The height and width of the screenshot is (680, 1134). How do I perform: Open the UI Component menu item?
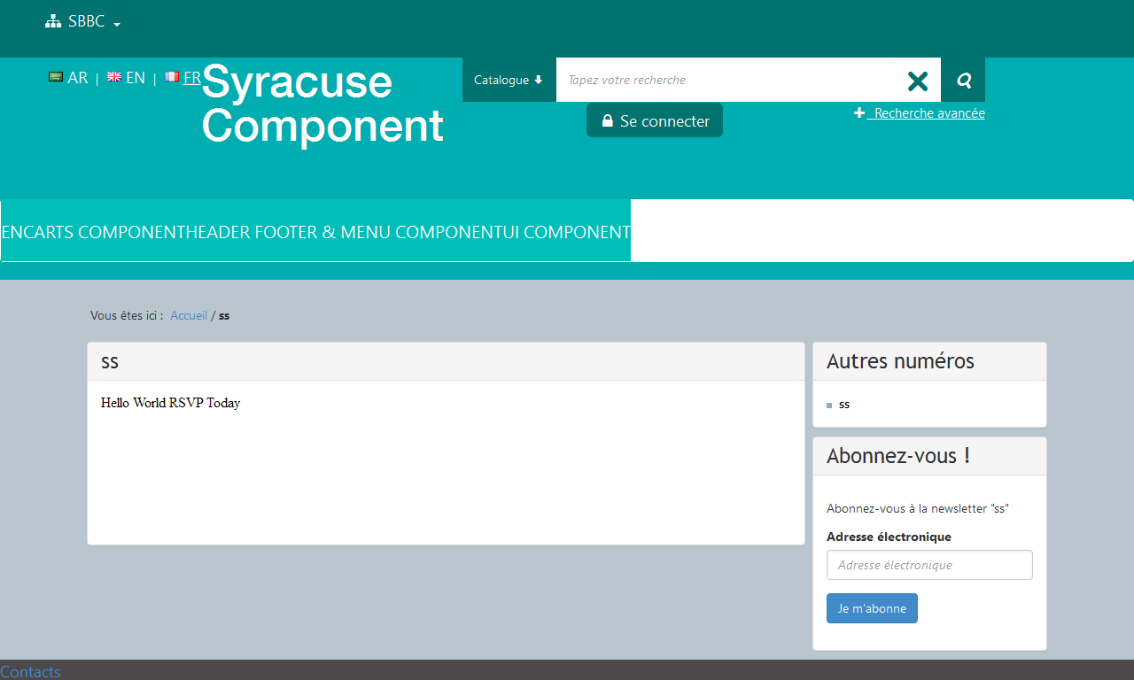(566, 232)
